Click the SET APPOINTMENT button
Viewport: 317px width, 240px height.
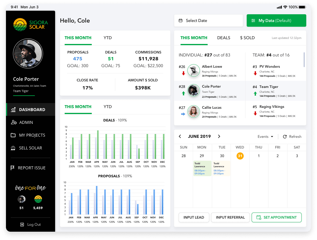276,217
